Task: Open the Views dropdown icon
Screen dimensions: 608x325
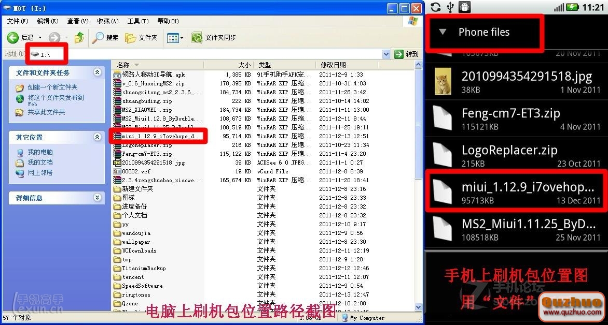Action: pos(175,38)
